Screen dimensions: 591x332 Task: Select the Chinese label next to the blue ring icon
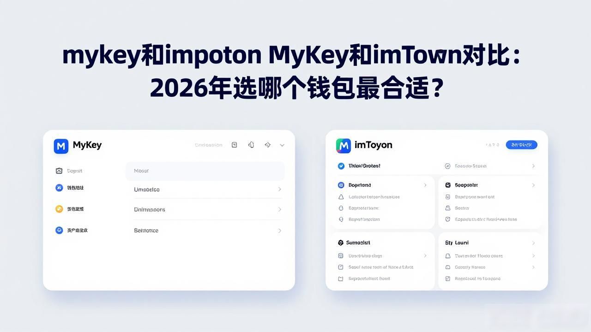tap(77, 230)
